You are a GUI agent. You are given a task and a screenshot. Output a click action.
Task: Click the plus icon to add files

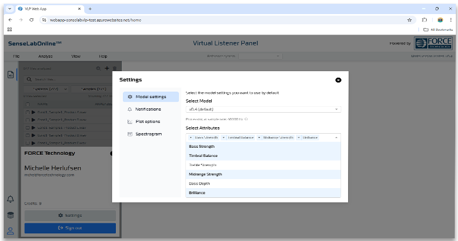[107, 68]
